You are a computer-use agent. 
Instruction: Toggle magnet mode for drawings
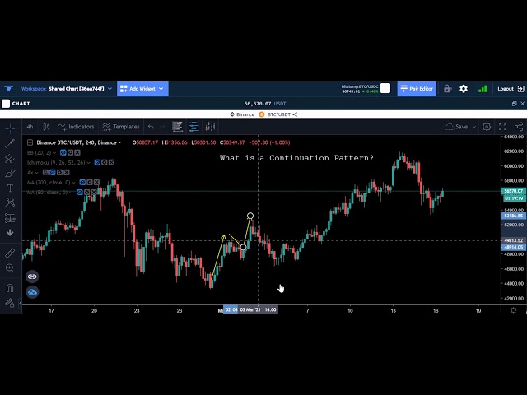point(10,288)
